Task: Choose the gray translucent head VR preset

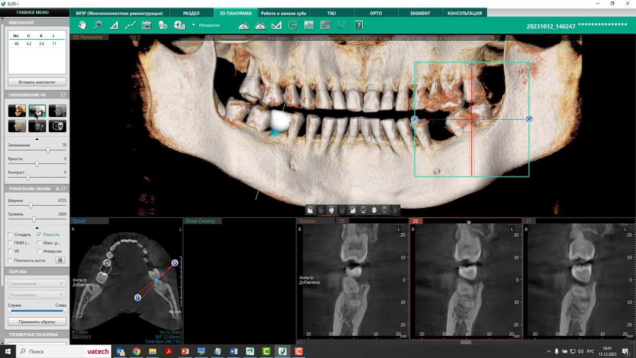Action: [57, 110]
